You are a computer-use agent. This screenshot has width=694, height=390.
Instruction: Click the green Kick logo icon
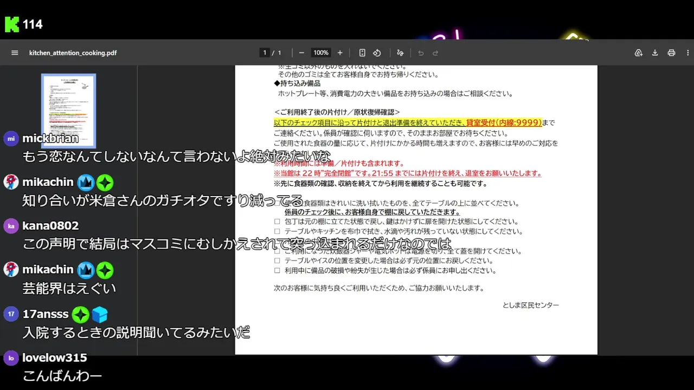pyautogui.click(x=12, y=24)
